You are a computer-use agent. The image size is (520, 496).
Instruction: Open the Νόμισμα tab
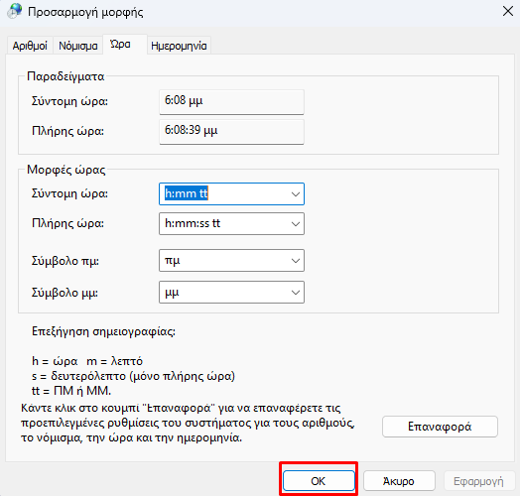click(x=78, y=46)
